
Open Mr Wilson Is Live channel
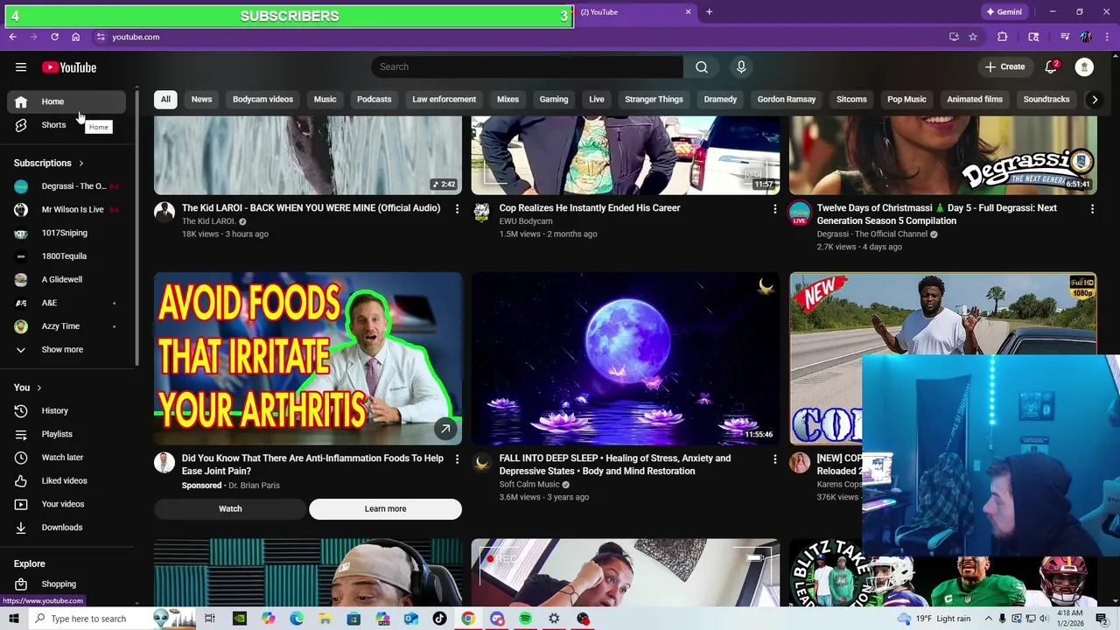[x=66, y=210]
